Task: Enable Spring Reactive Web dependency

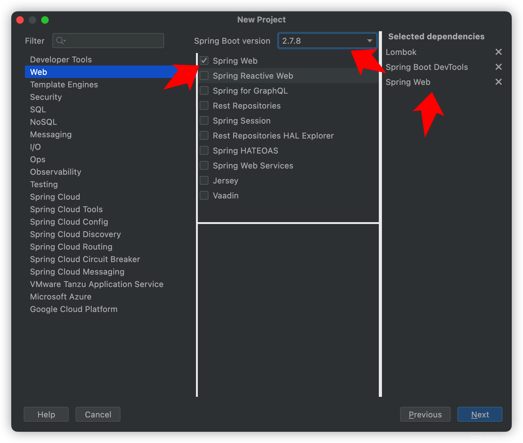Action: click(204, 75)
